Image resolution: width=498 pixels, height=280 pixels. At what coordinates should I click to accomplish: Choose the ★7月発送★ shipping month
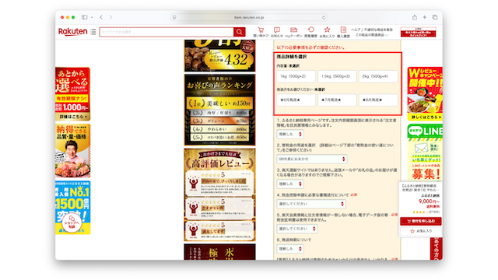pyautogui.click(x=337, y=100)
